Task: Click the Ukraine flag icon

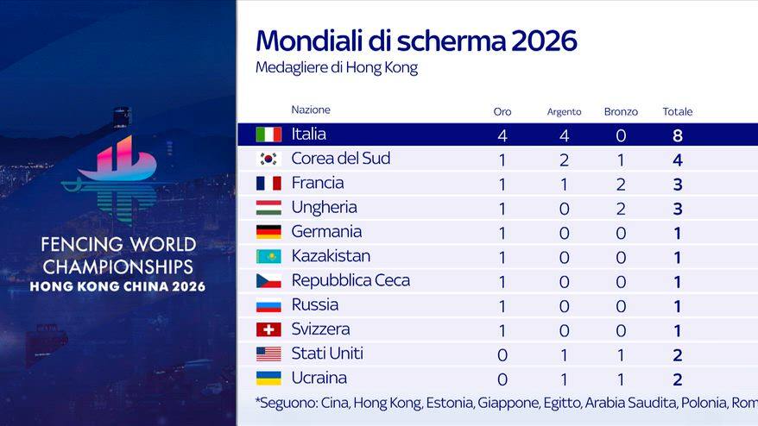Action: pos(268,379)
